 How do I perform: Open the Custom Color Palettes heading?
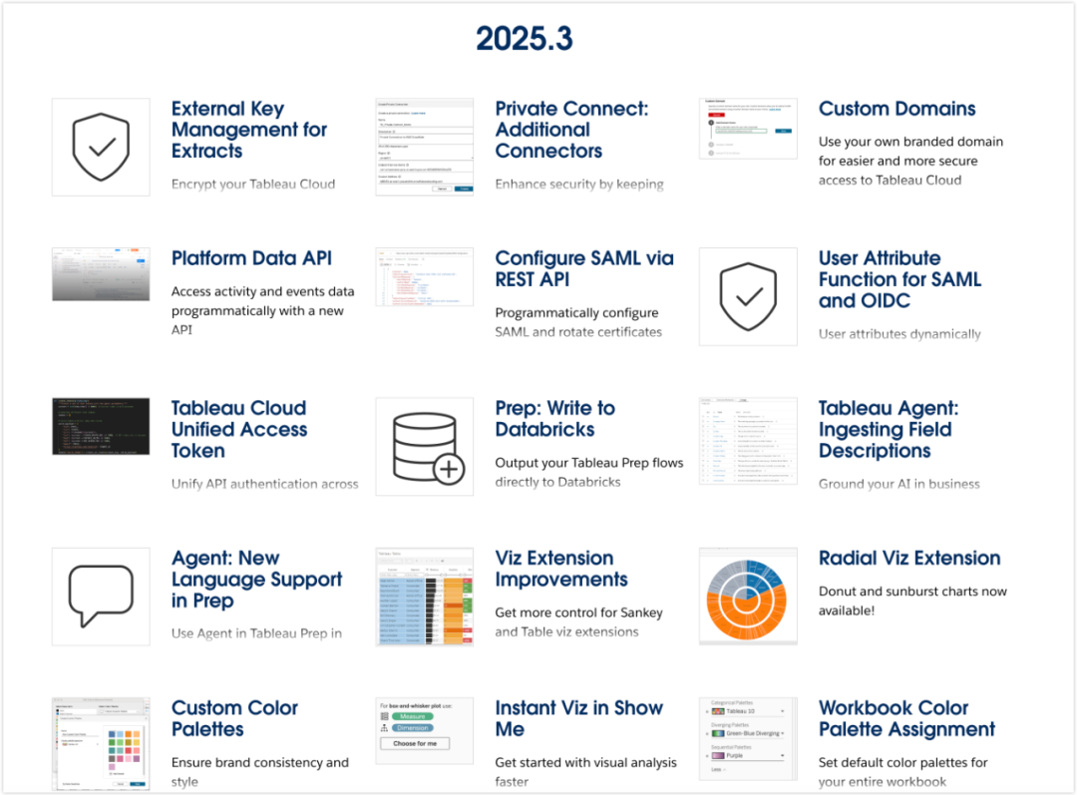point(235,718)
